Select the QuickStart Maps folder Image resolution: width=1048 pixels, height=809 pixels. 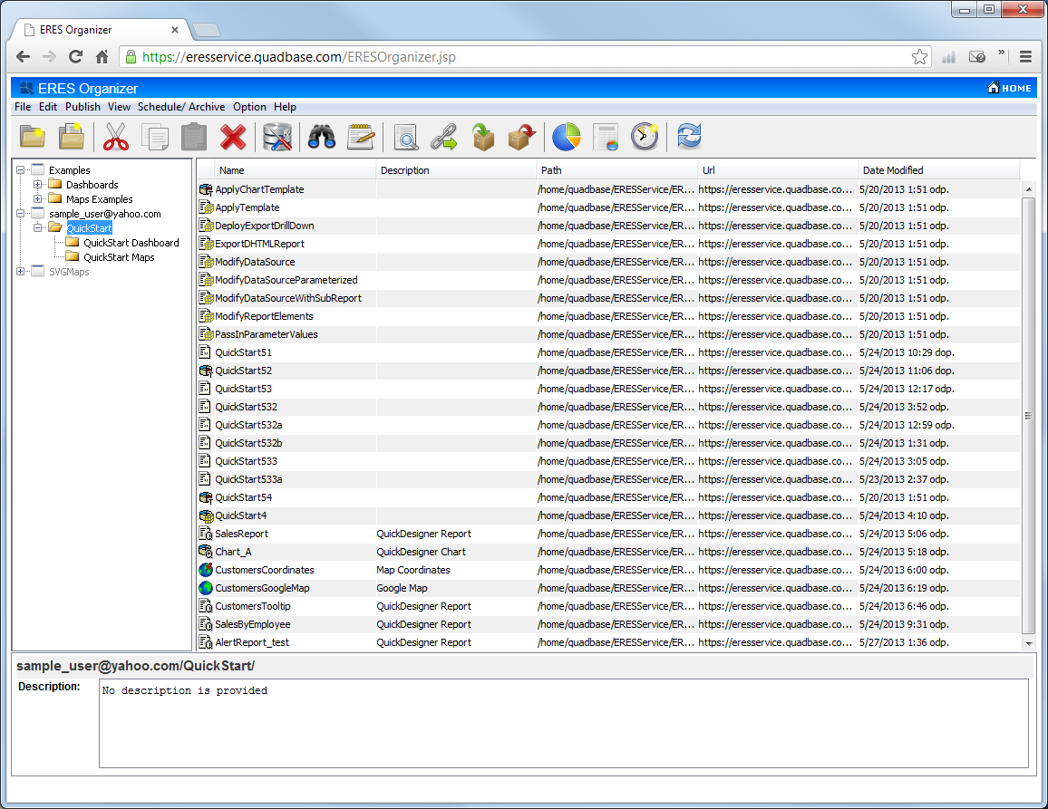coord(119,257)
